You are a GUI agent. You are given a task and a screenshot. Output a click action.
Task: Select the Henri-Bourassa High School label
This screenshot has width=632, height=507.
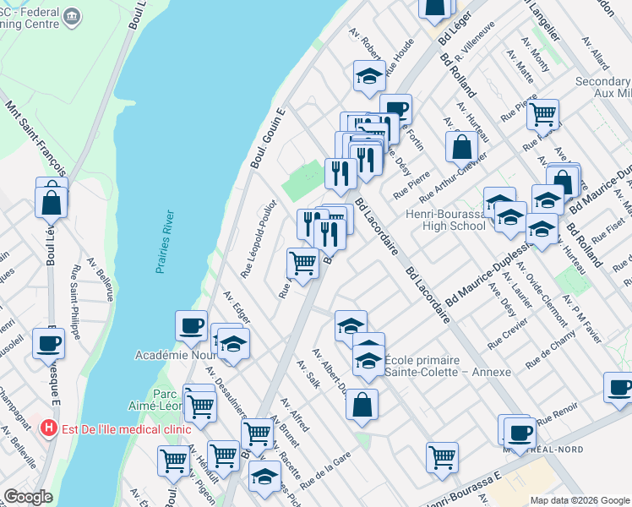448,220
